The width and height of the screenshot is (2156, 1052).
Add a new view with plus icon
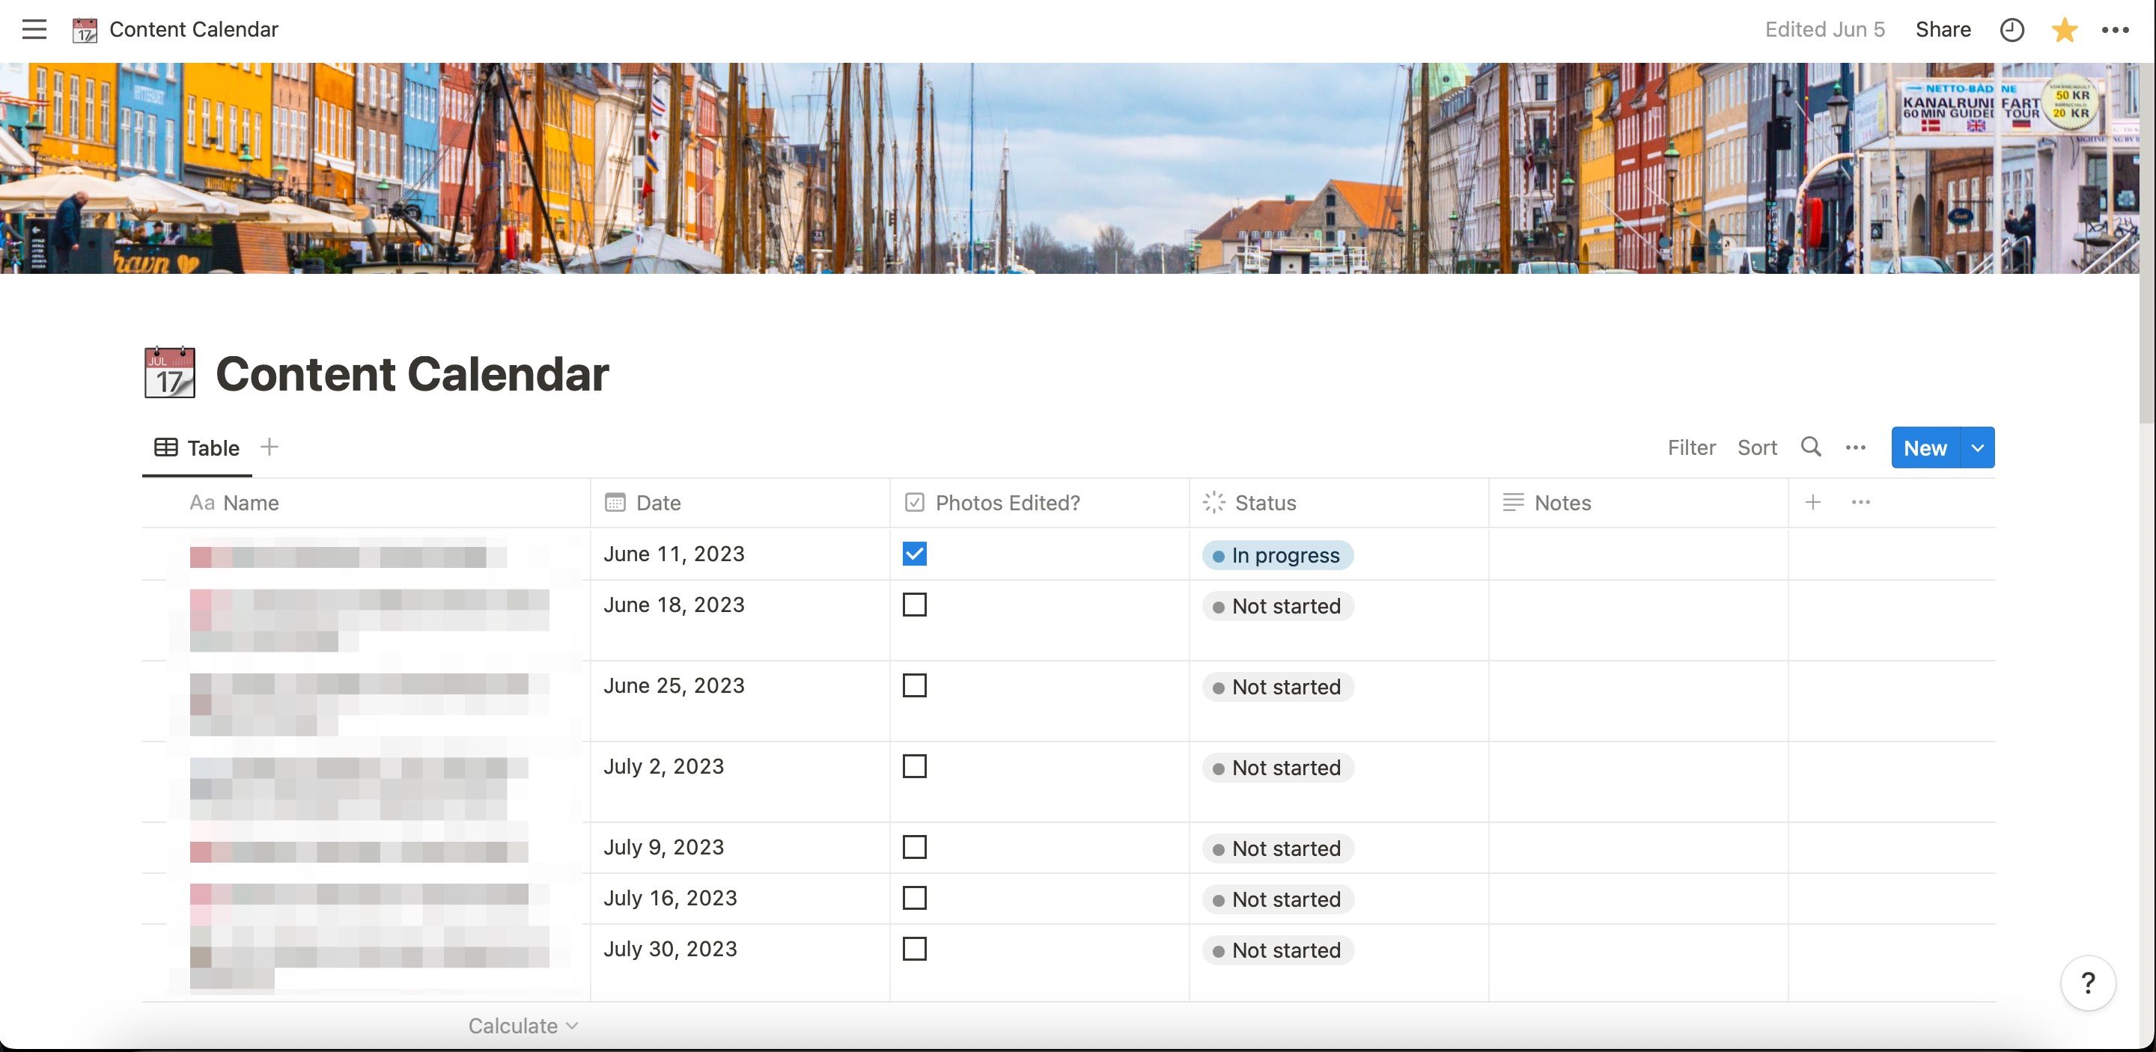269,447
